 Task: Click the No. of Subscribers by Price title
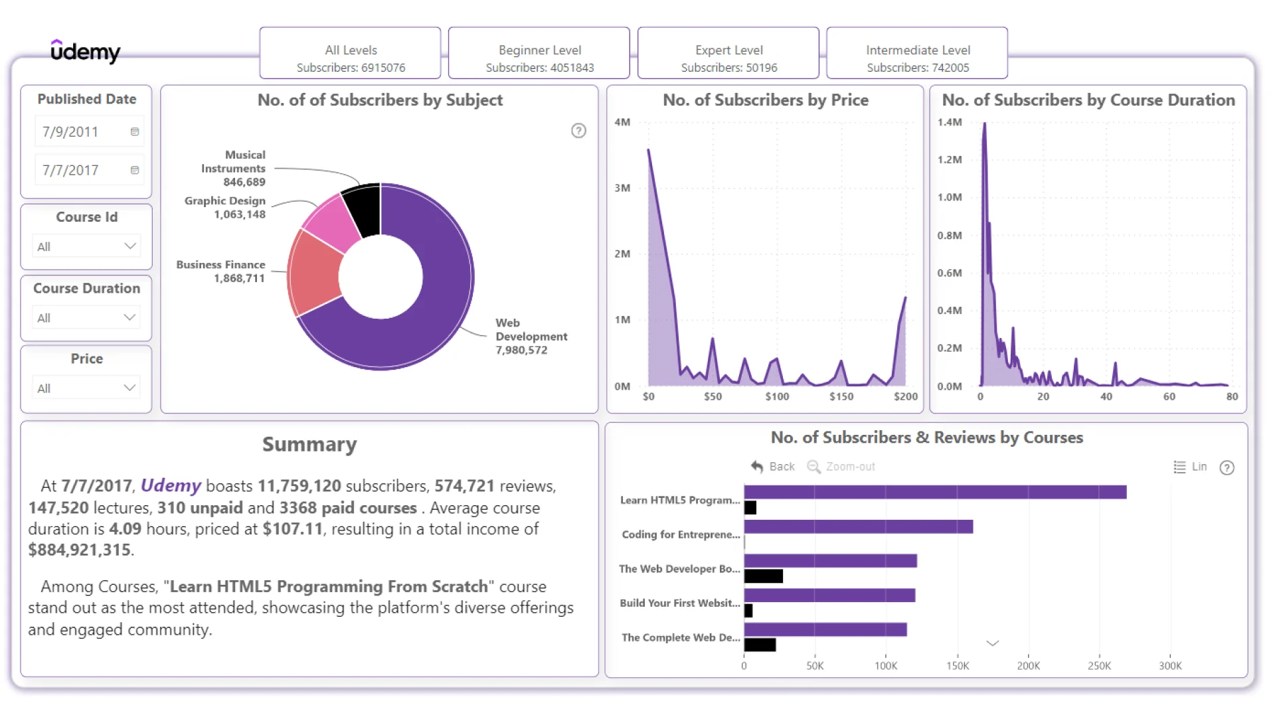pyautogui.click(x=765, y=100)
